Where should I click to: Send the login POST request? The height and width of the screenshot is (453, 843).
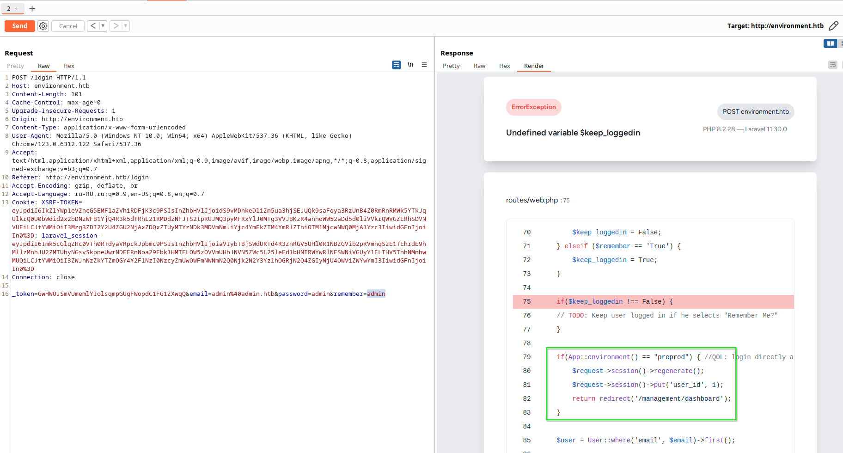19,26
